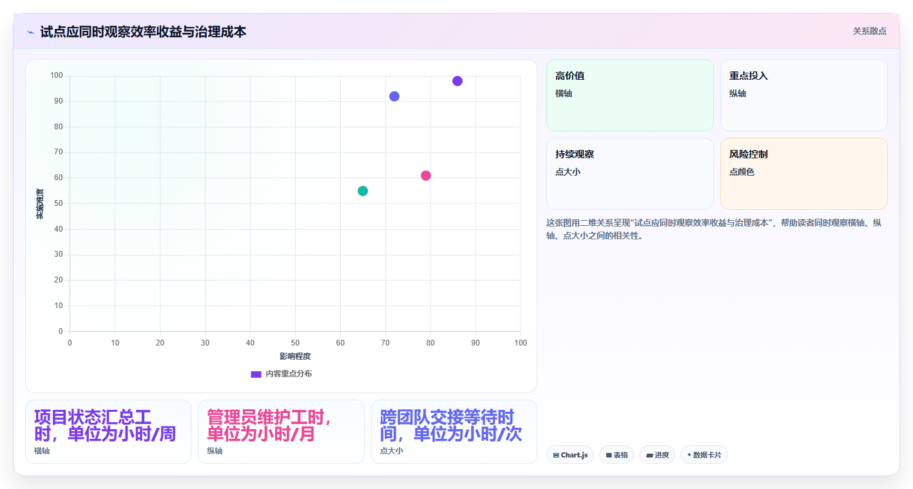
Task: Click the Chart.js chip icon
Action: click(x=556, y=455)
